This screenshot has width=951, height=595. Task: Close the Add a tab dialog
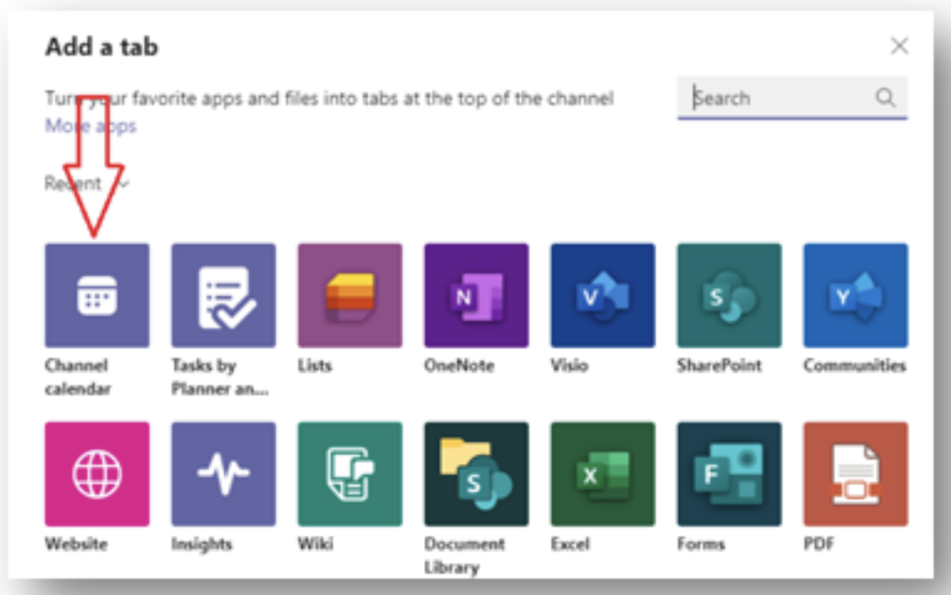(x=899, y=46)
